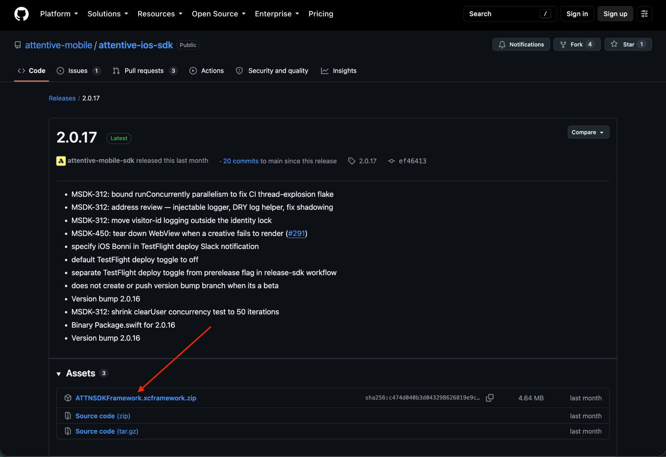Focus the Search input field
Screen dimensions: 666x457
point(510,14)
